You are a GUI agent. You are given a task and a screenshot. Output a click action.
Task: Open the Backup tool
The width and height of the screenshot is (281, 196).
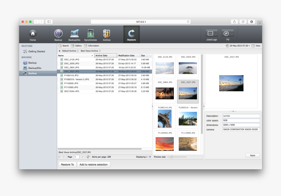click(58, 34)
